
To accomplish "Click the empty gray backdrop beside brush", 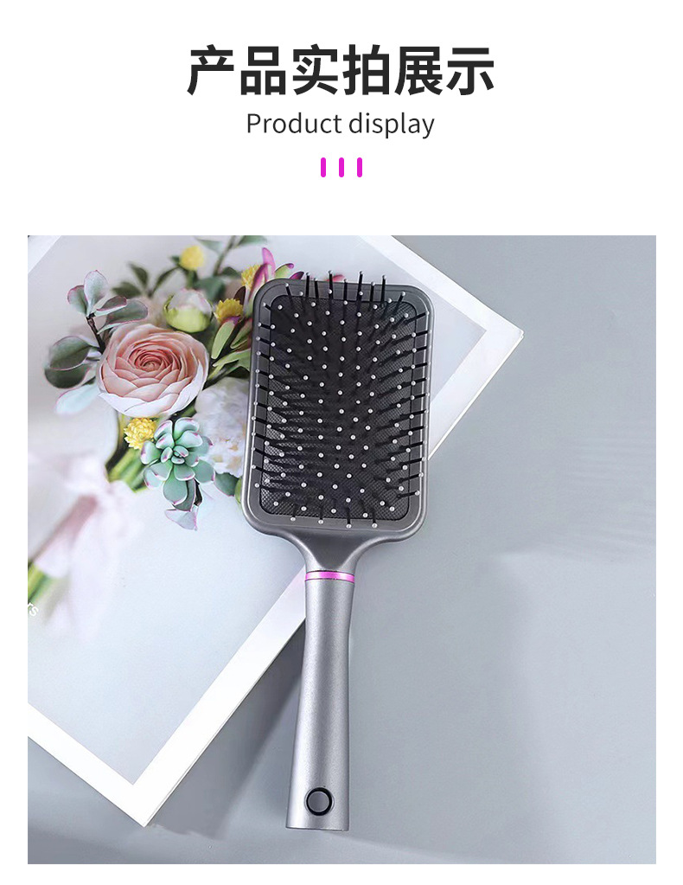I will coord(536,564).
